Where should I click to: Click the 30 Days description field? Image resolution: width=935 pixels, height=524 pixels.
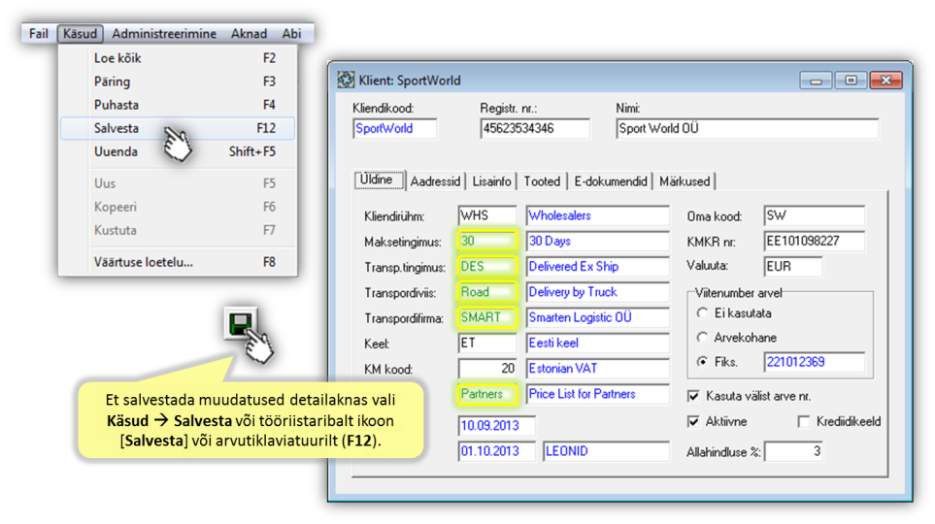click(597, 241)
